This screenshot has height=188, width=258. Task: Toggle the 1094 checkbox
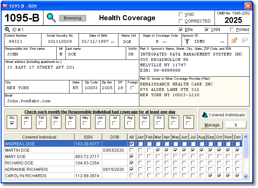[x=207, y=30]
